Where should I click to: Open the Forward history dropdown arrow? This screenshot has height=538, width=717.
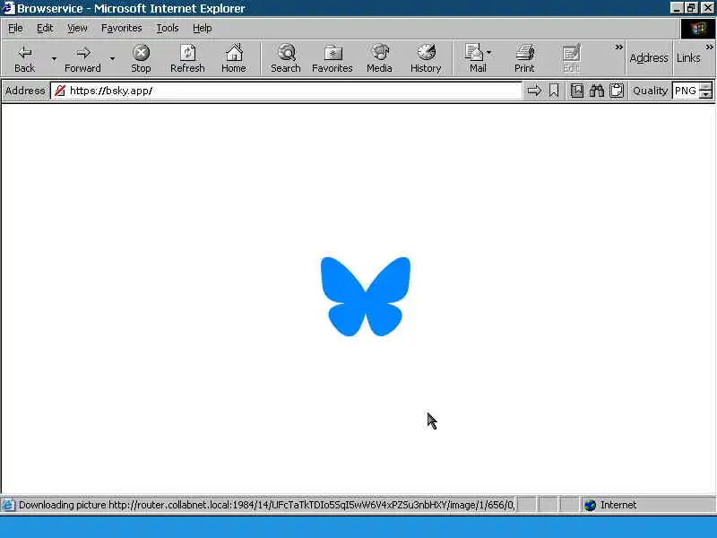pos(113,58)
